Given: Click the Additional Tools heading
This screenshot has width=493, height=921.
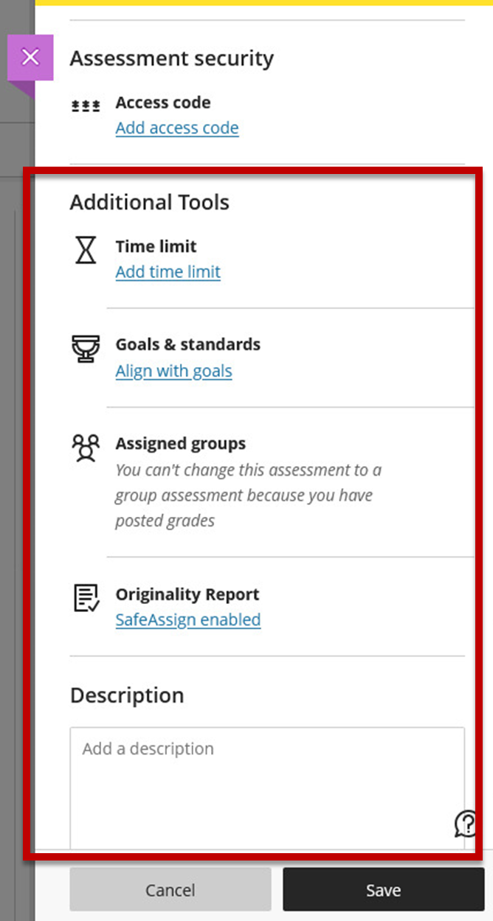Looking at the screenshot, I should click(150, 203).
